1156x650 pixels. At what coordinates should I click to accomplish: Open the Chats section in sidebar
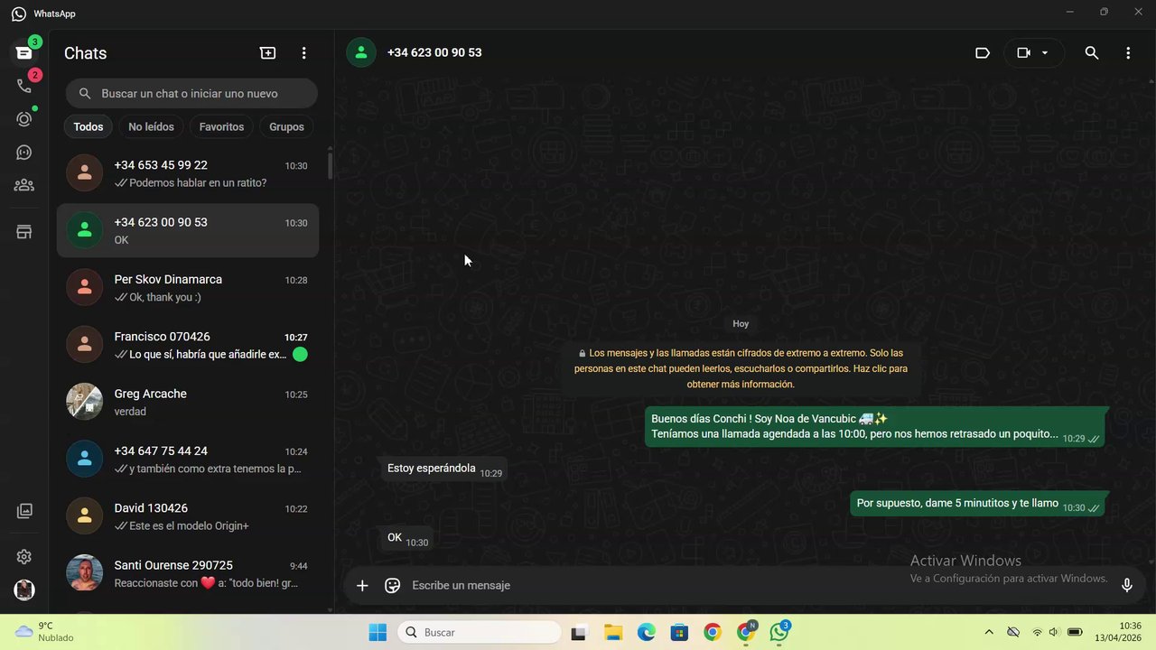click(x=24, y=53)
